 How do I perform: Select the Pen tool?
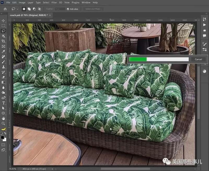[x=3, y=98]
